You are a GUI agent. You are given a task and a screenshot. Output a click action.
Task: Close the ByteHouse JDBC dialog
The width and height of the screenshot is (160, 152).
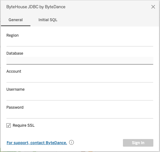tap(153, 7)
